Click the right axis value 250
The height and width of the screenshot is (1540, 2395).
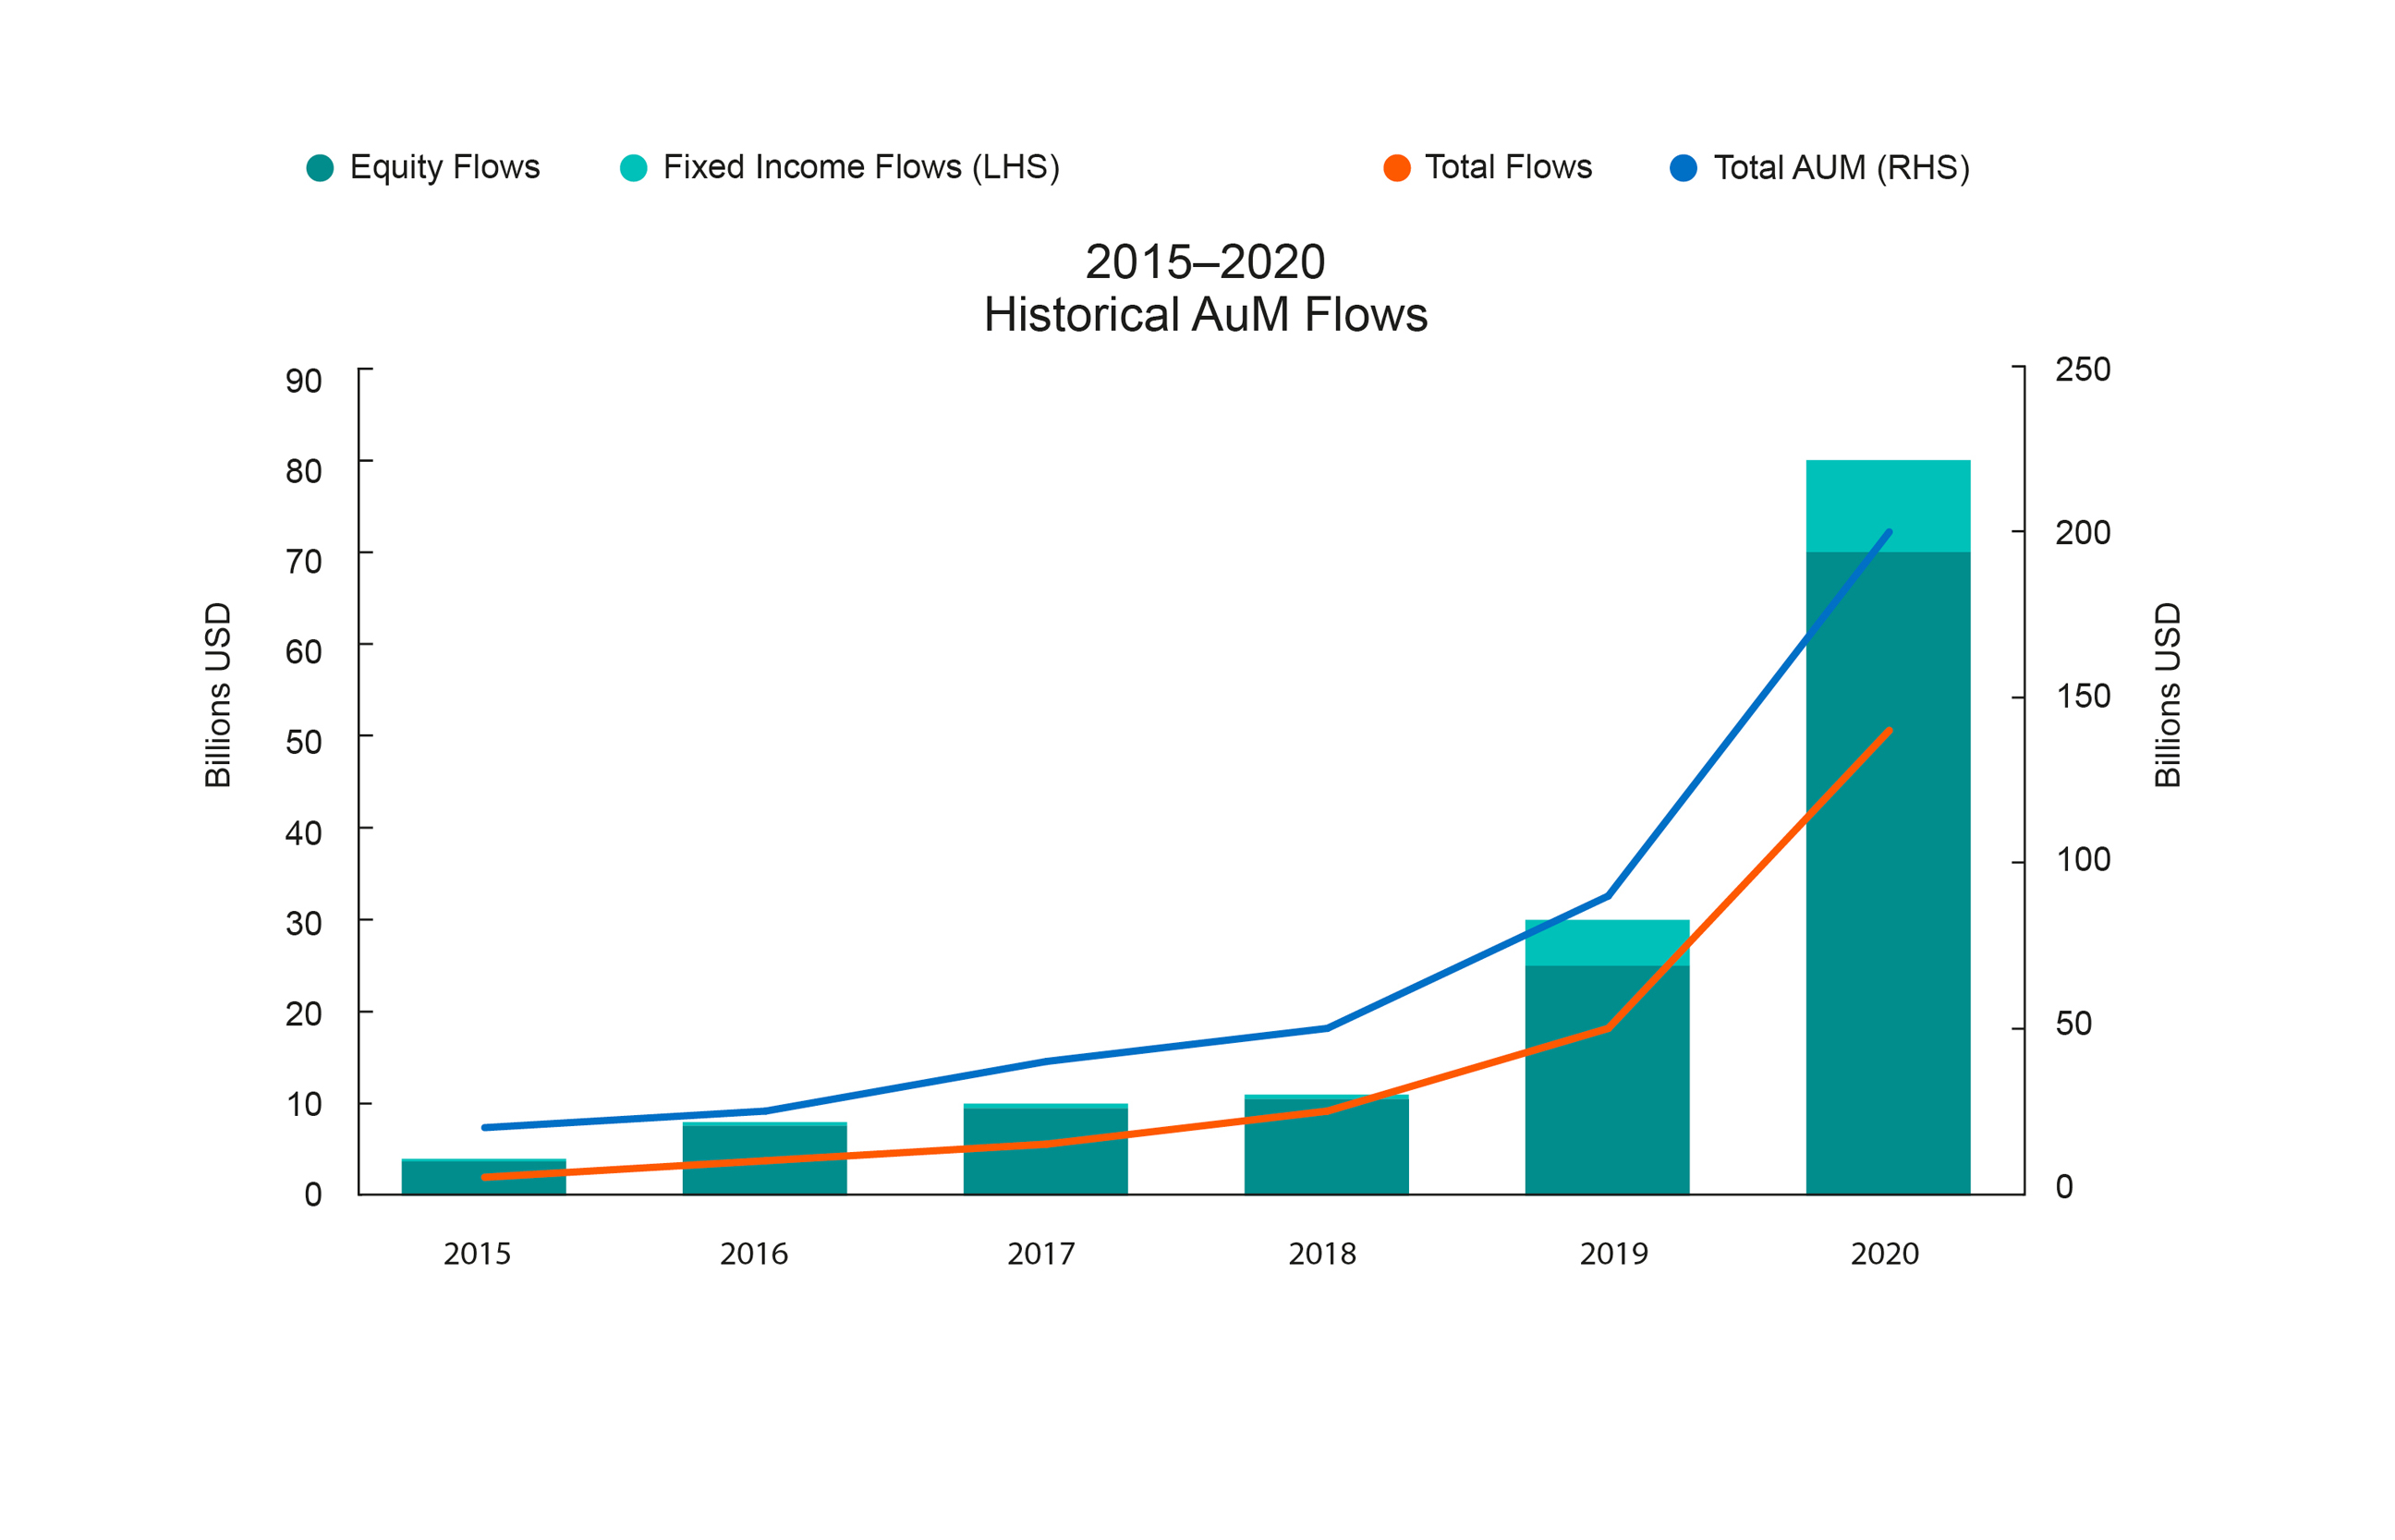(2084, 370)
